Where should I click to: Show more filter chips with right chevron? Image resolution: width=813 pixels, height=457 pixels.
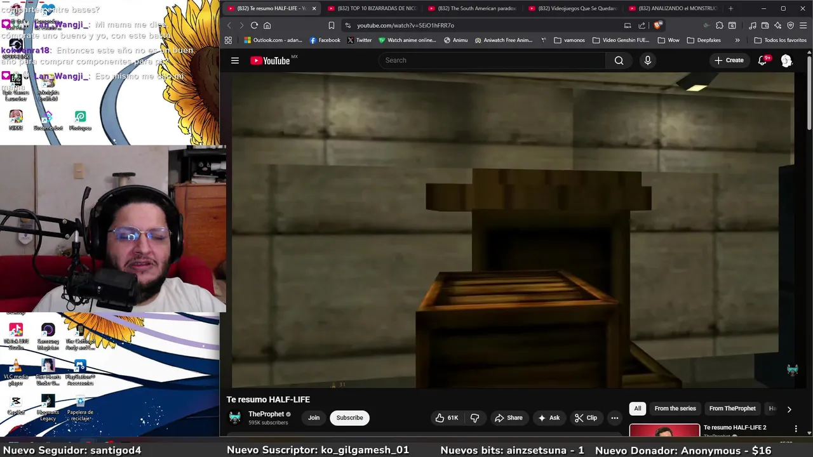click(x=789, y=409)
